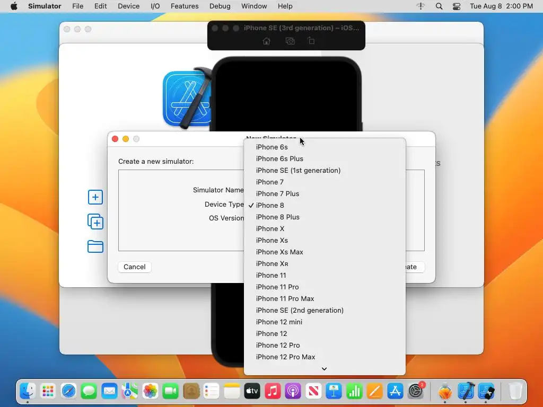Open Photos from the Dock

(x=150, y=392)
